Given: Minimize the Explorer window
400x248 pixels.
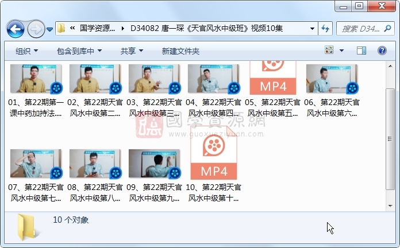Looking at the screenshot, I should [x=343, y=6].
